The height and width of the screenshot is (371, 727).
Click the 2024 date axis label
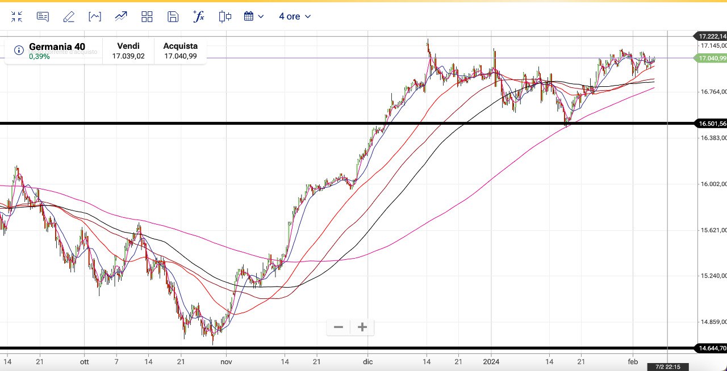coord(491,361)
